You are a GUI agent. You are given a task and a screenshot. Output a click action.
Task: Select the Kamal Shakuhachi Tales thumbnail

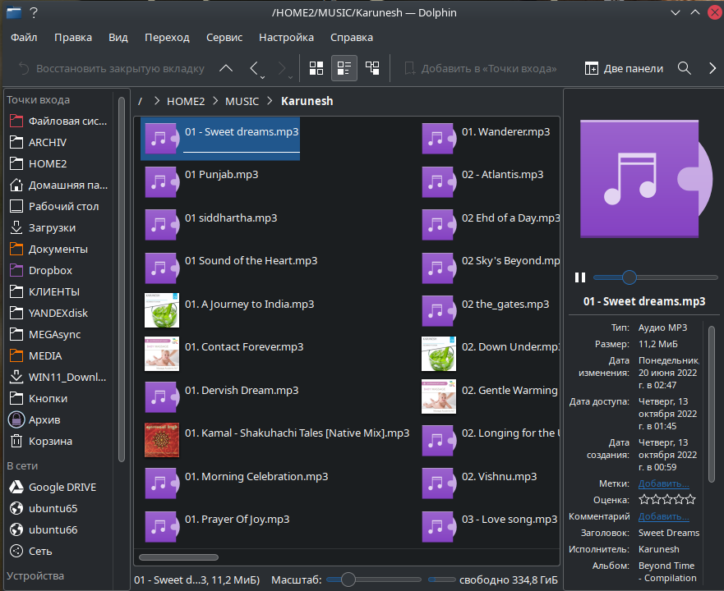click(162, 440)
